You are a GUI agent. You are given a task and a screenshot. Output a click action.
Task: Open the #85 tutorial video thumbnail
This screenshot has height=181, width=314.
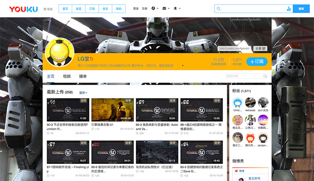201,152
